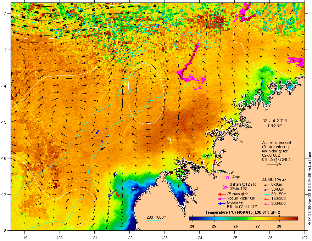Click the text 0.5m/s (1kt 24h)

pyautogui.click(x=276, y=159)
